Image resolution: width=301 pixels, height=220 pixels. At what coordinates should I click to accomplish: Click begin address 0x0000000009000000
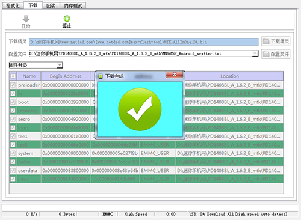[x=66, y=153]
